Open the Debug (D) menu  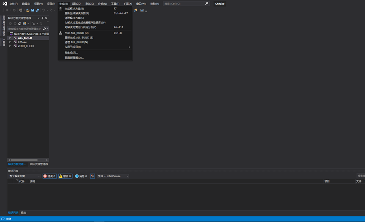pyautogui.click(x=77, y=4)
